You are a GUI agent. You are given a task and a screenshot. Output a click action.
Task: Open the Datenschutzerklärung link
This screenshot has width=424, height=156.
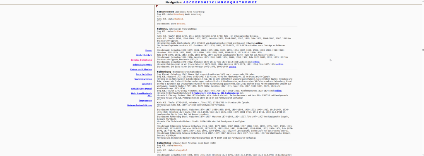pyautogui.click(x=140, y=105)
